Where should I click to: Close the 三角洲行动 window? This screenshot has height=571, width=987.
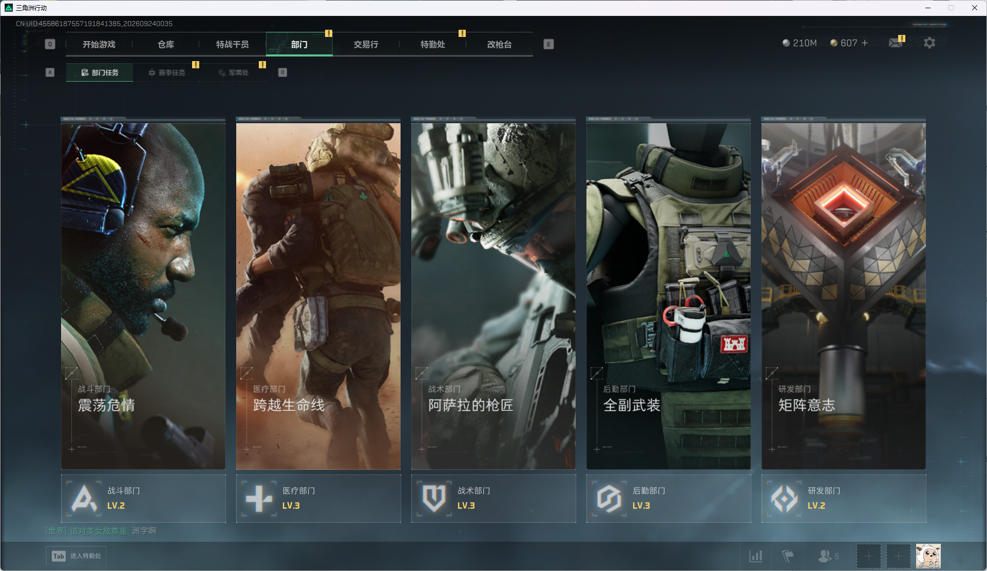(974, 8)
